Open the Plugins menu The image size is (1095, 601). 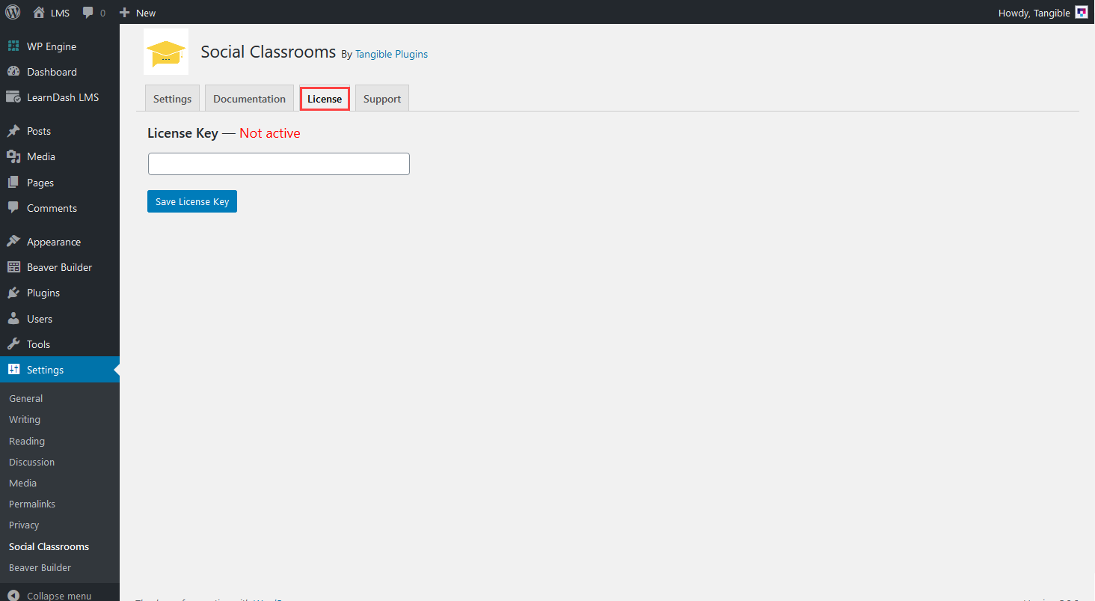[43, 293]
